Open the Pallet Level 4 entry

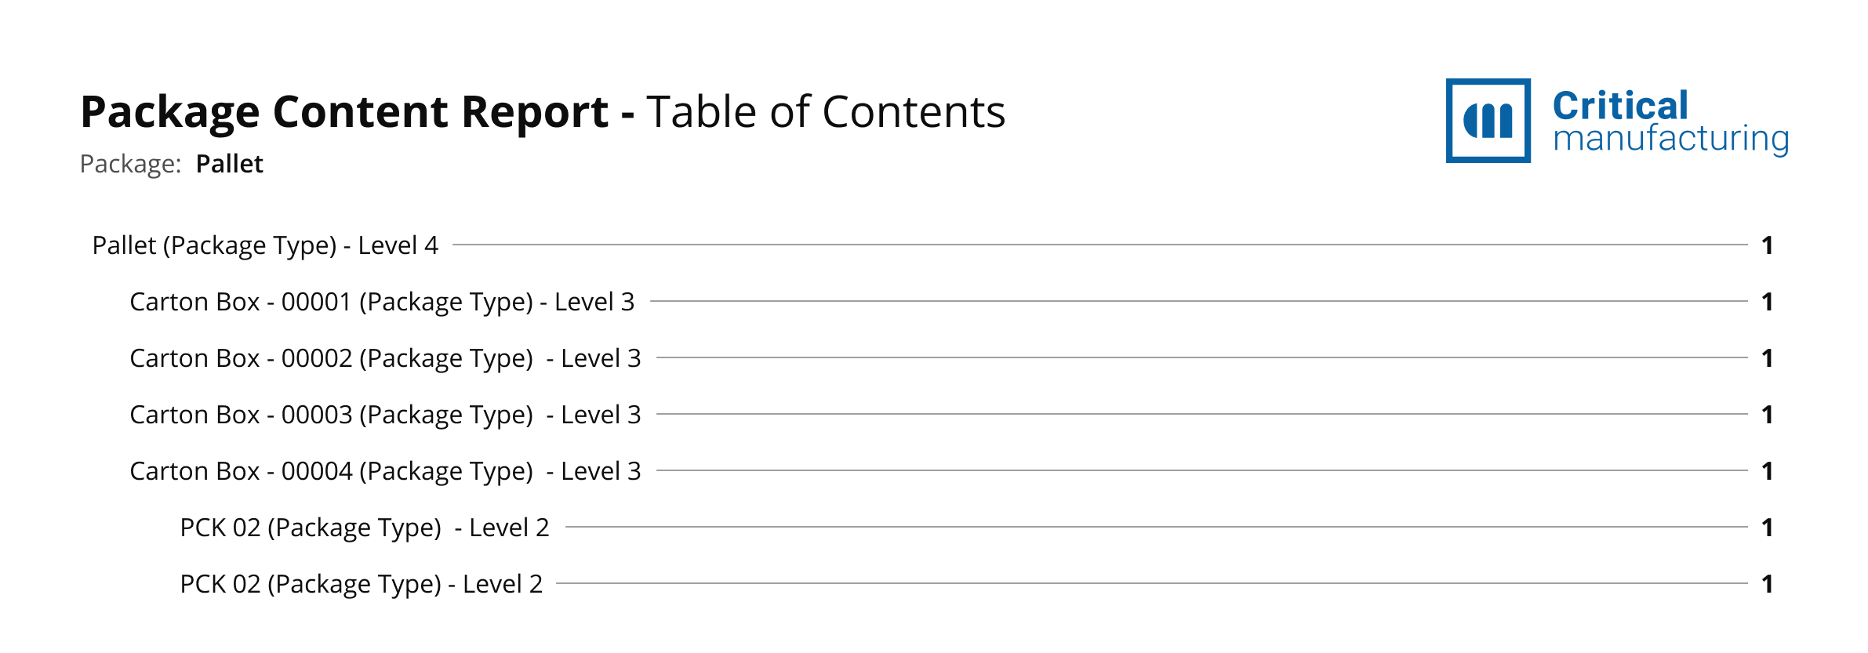tap(265, 245)
